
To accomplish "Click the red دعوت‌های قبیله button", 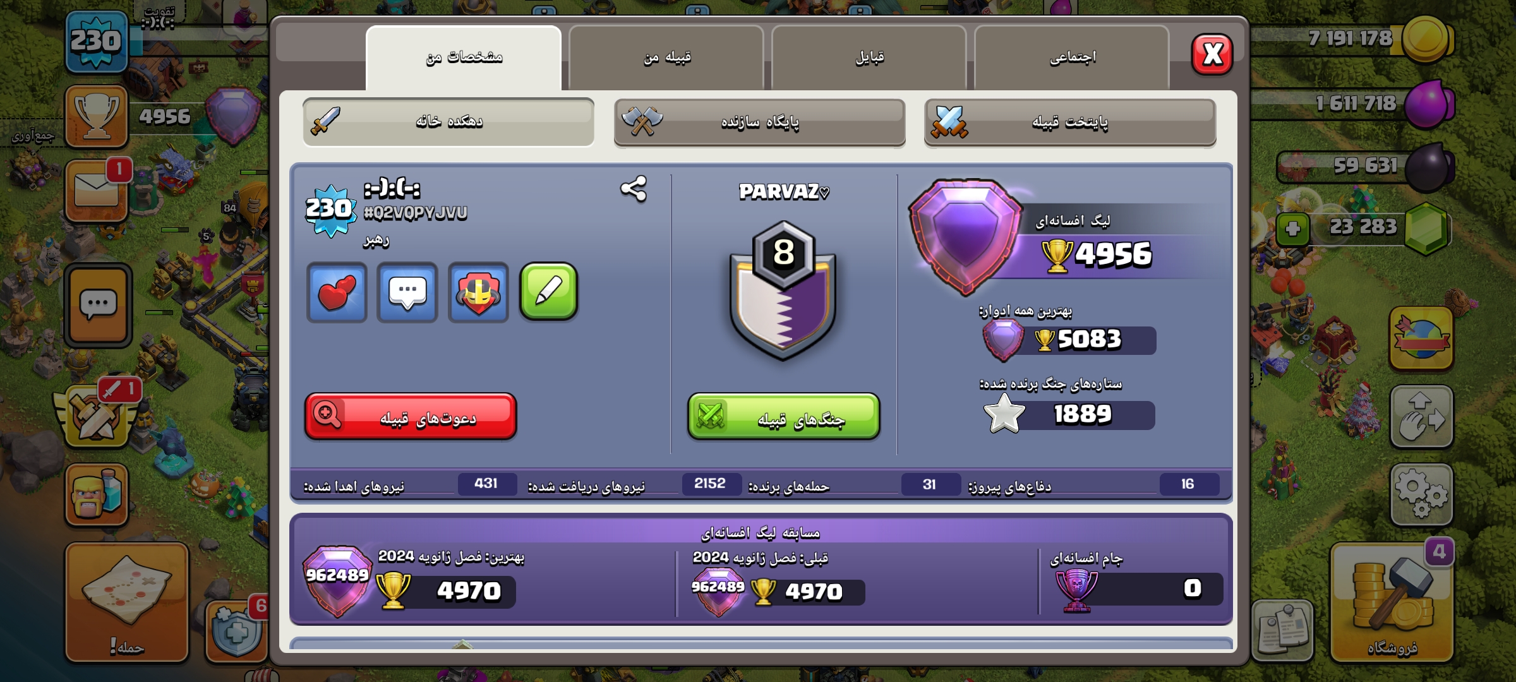I will 411,417.
